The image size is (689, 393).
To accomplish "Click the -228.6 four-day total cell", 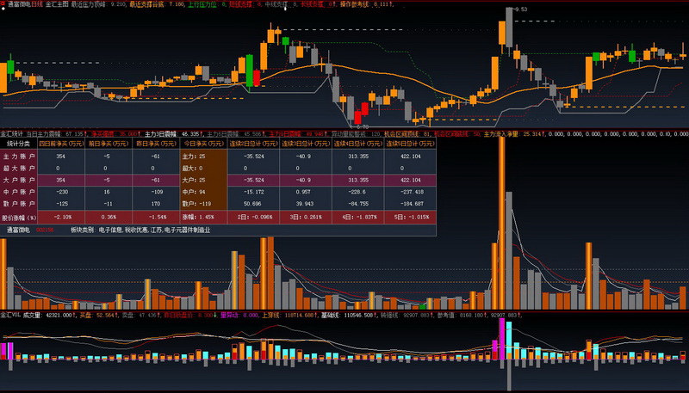I will tap(358, 192).
